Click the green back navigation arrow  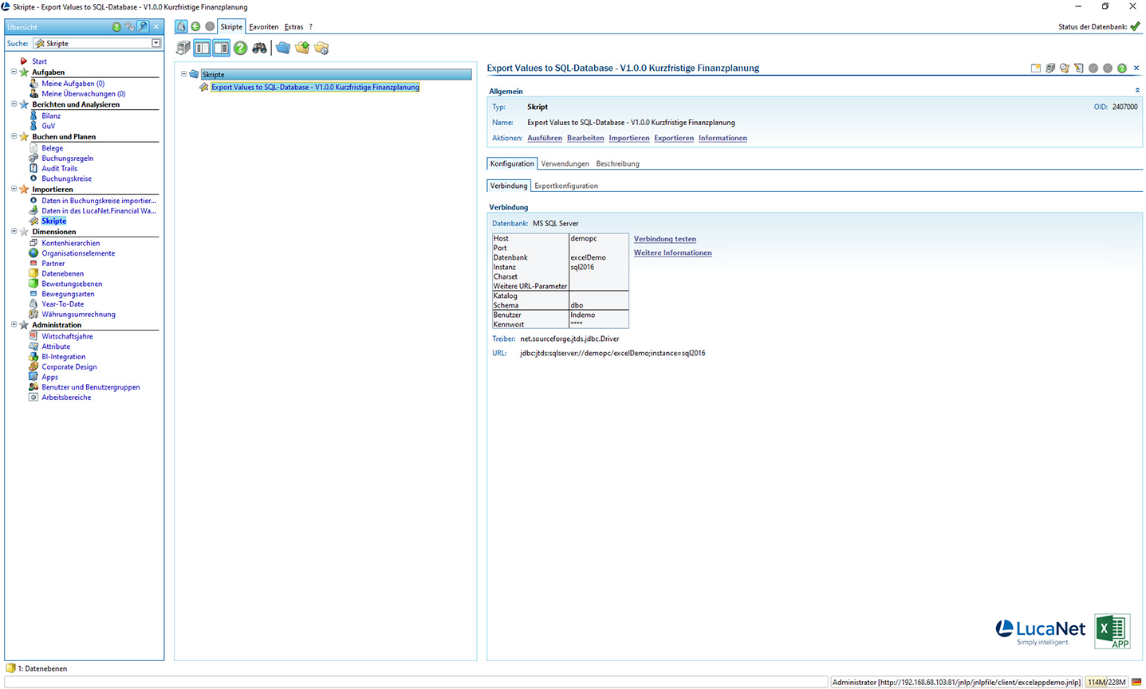point(195,26)
